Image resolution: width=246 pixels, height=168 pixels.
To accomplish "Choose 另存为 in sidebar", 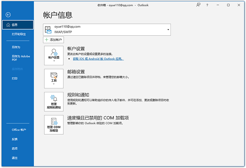I will pos(16,47).
